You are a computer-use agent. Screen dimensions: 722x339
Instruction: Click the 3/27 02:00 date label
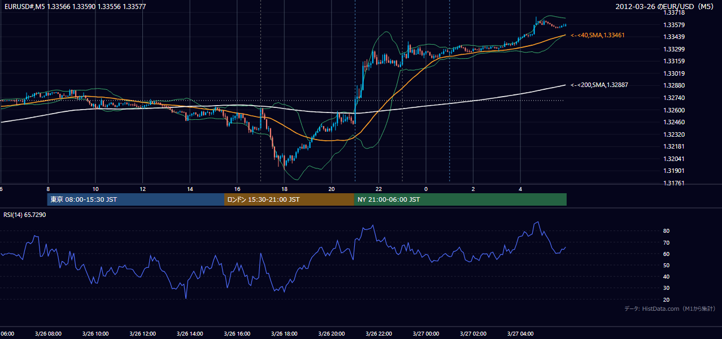[x=473, y=333]
